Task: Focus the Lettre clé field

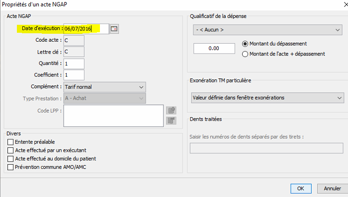Action: tap(74, 52)
